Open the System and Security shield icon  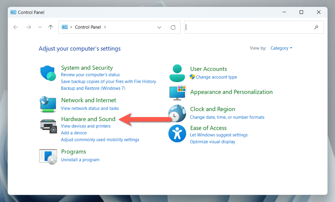(48, 73)
